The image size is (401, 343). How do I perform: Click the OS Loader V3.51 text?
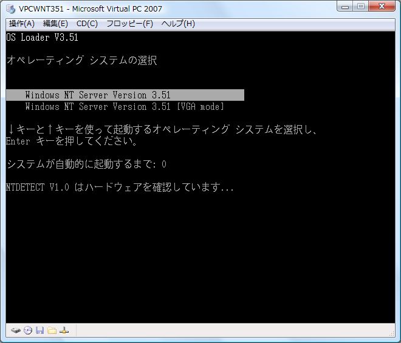point(42,38)
